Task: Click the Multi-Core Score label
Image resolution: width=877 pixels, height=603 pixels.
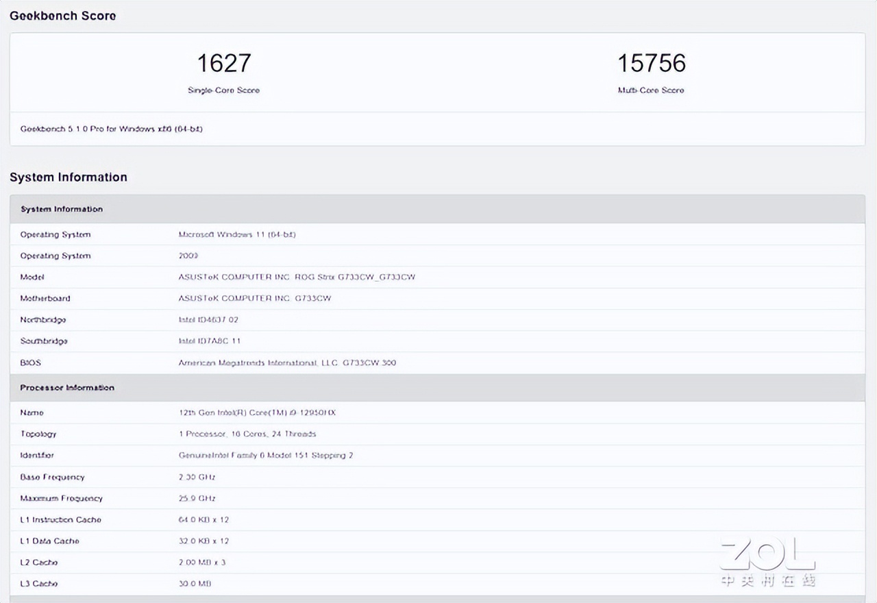Action: click(x=651, y=90)
